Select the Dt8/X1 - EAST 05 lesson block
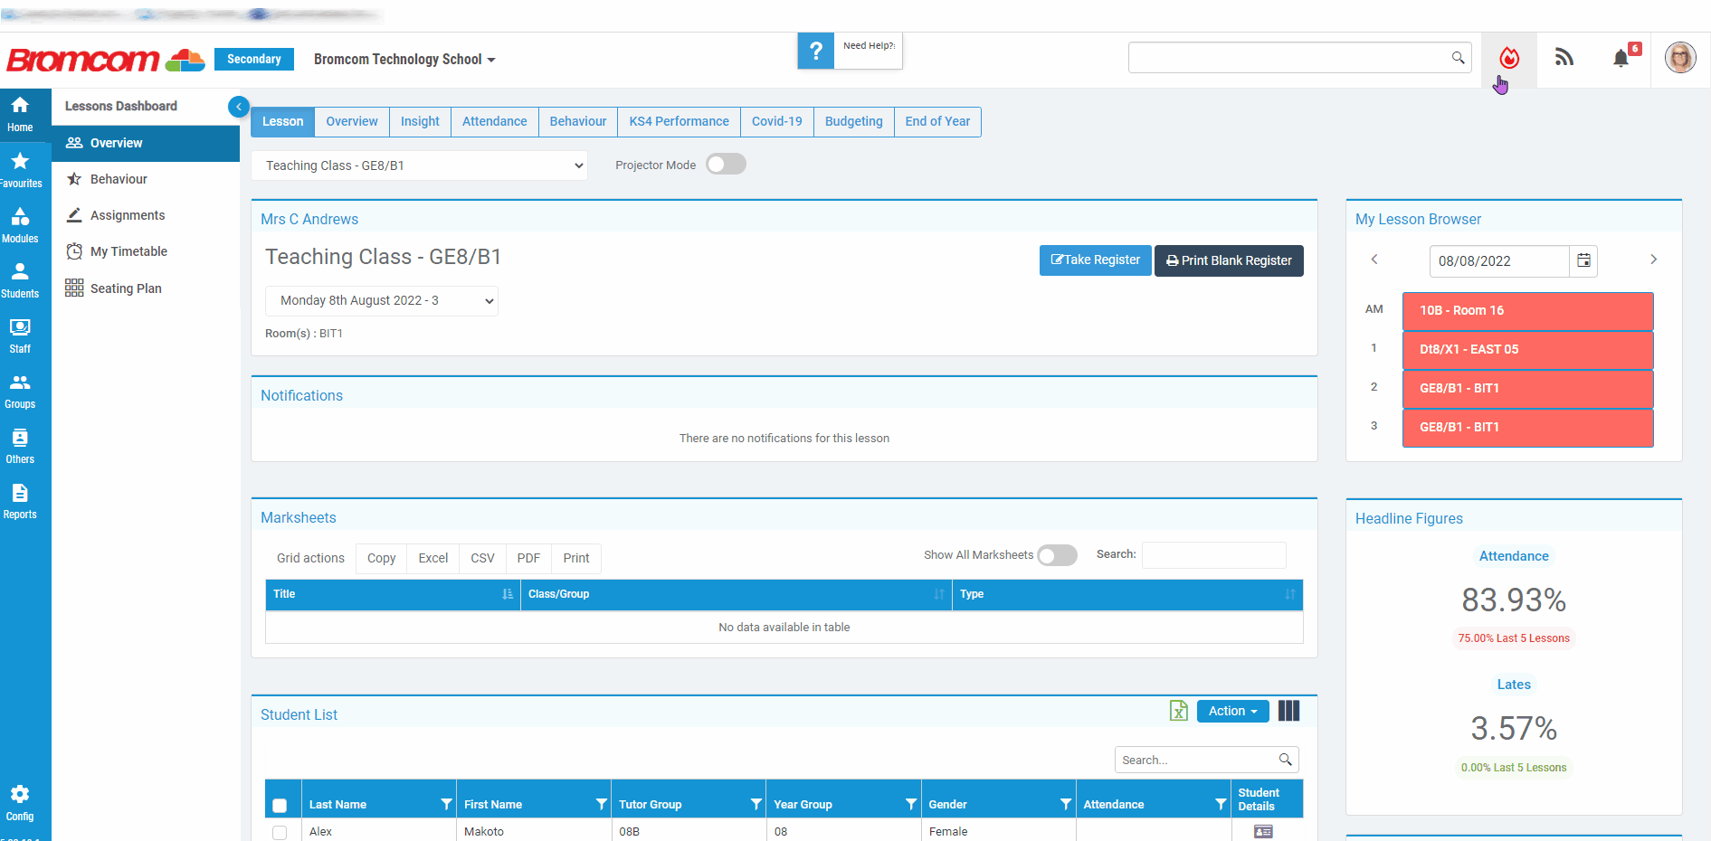The image size is (1711, 841). pos(1527,349)
